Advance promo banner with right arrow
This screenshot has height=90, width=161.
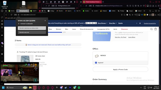tap(137, 23)
